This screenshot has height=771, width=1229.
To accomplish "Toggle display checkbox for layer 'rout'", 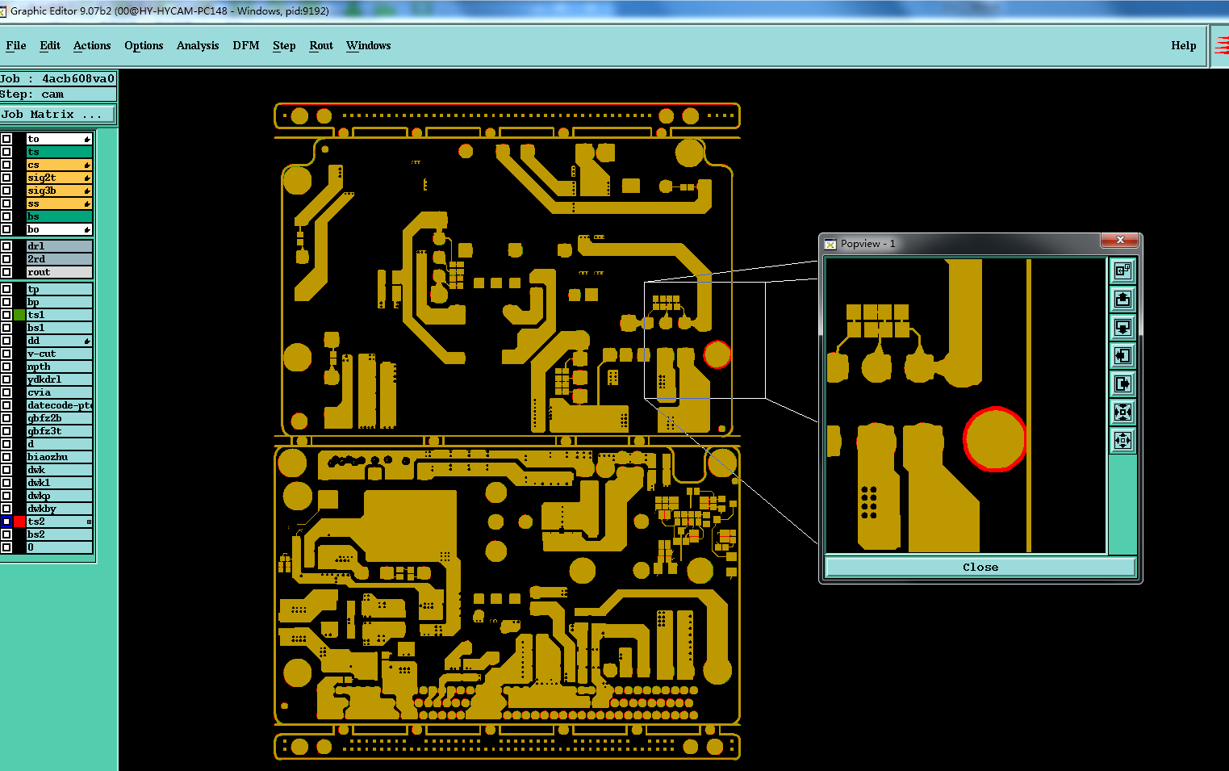I will 6,273.
